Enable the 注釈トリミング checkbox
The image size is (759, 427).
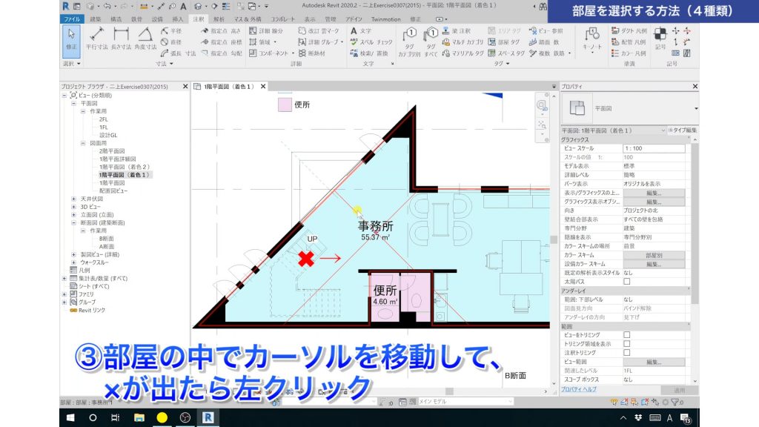[x=626, y=352]
